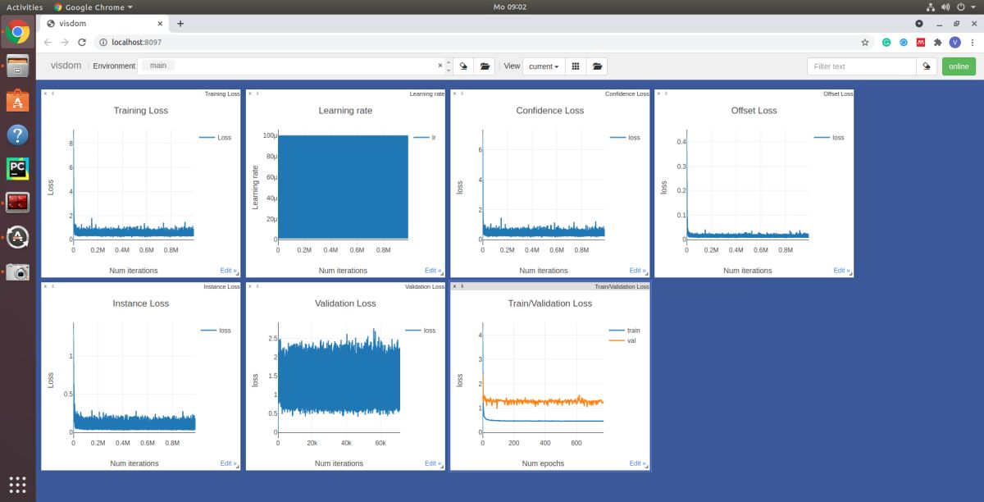Open Software Updater from the dock
Viewport: 984px width, 502px height.
pos(17,237)
